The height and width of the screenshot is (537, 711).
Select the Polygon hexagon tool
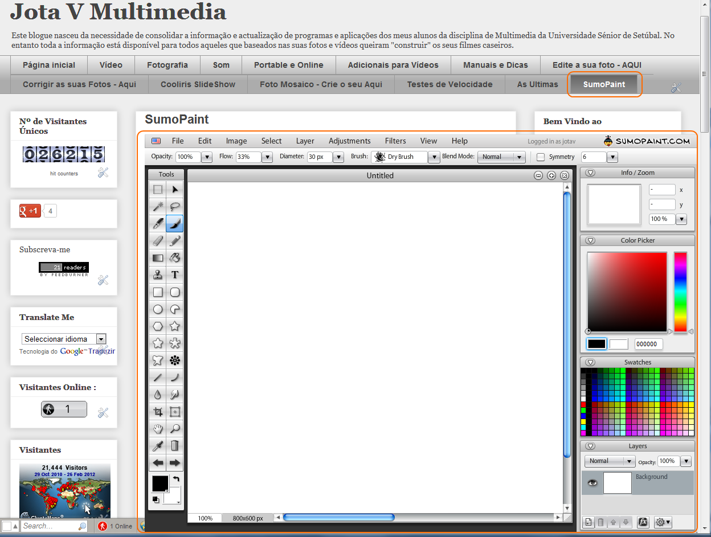click(158, 326)
